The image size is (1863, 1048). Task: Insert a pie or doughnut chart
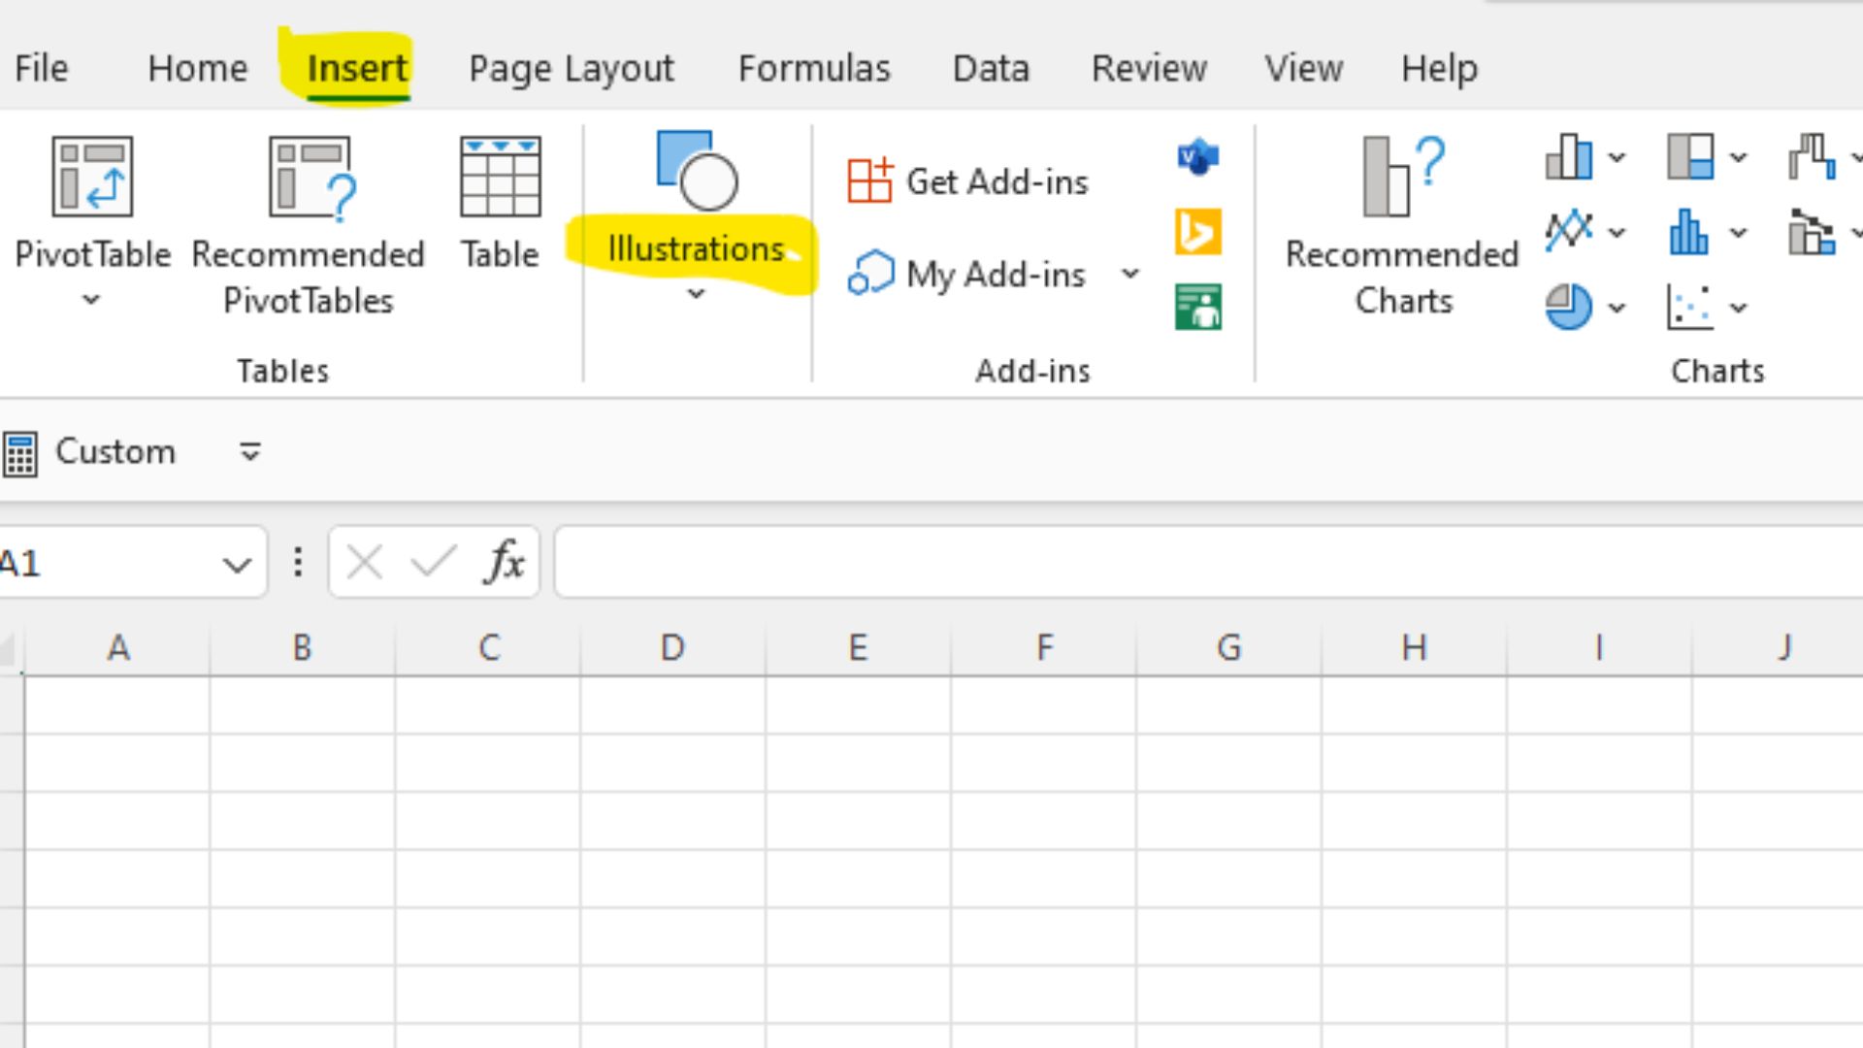click(x=1569, y=308)
